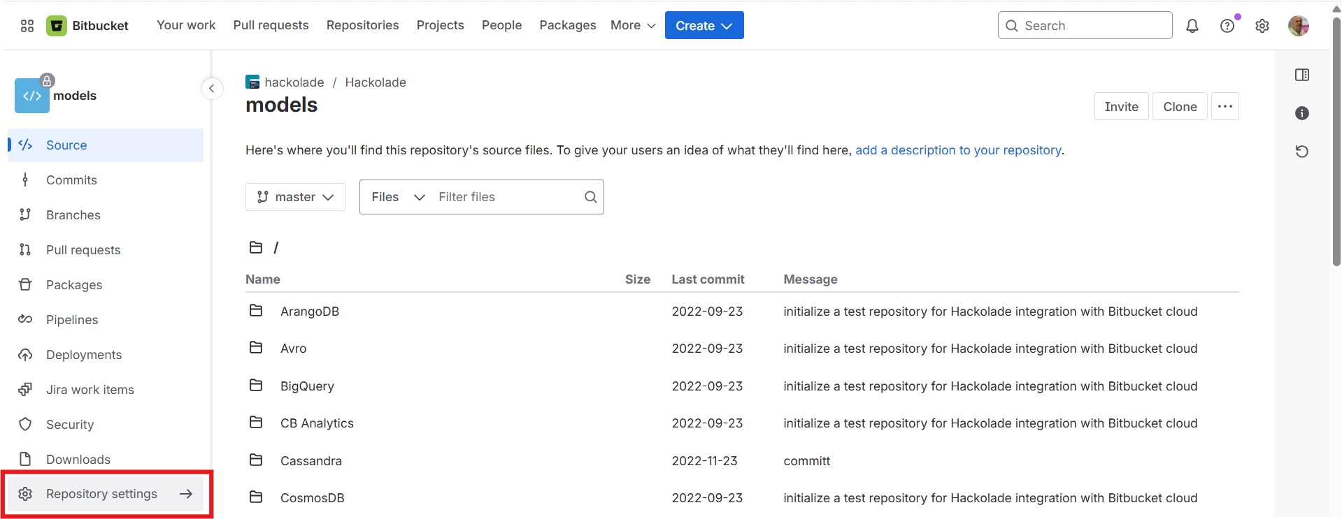Open the Hackolade project breadcrumb link
The width and height of the screenshot is (1342, 519).
[376, 82]
